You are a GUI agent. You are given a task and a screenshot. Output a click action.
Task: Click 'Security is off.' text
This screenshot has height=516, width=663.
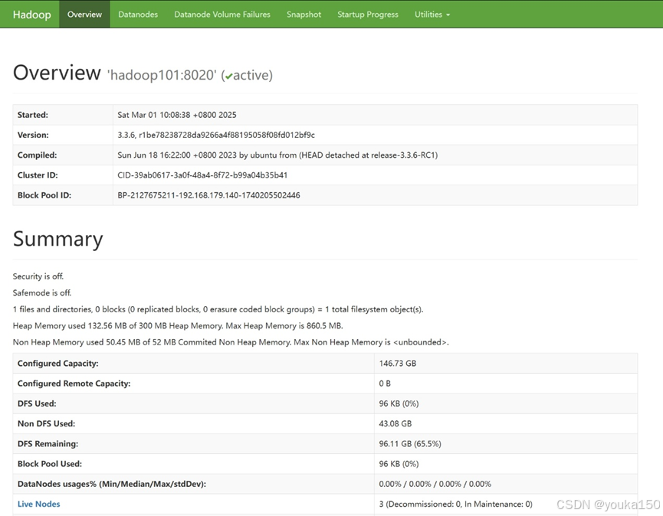pos(38,276)
